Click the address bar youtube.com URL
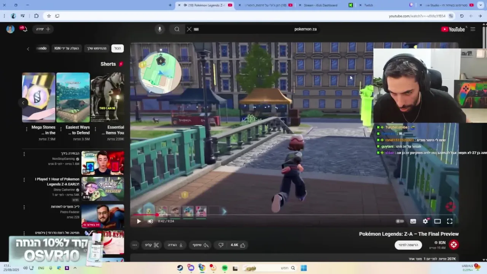Screen dimensions: 487x274 click(x=417, y=16)
